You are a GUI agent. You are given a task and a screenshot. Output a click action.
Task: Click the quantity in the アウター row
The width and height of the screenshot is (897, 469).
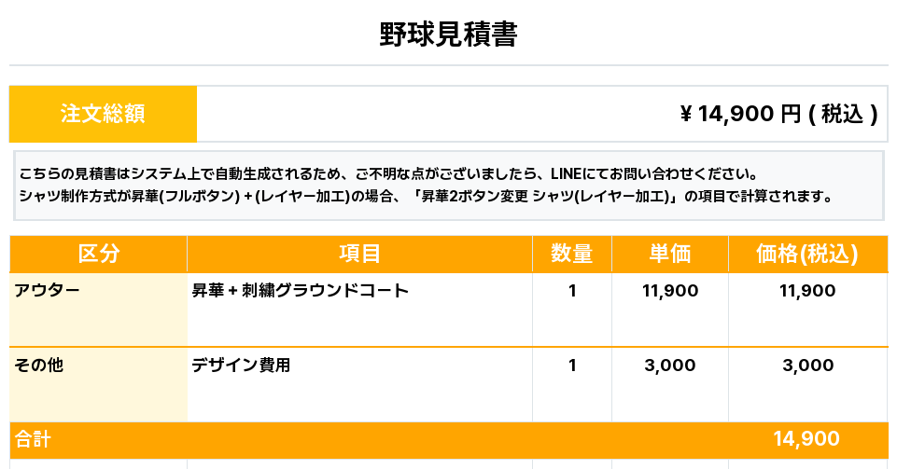(x=572, y=291)
